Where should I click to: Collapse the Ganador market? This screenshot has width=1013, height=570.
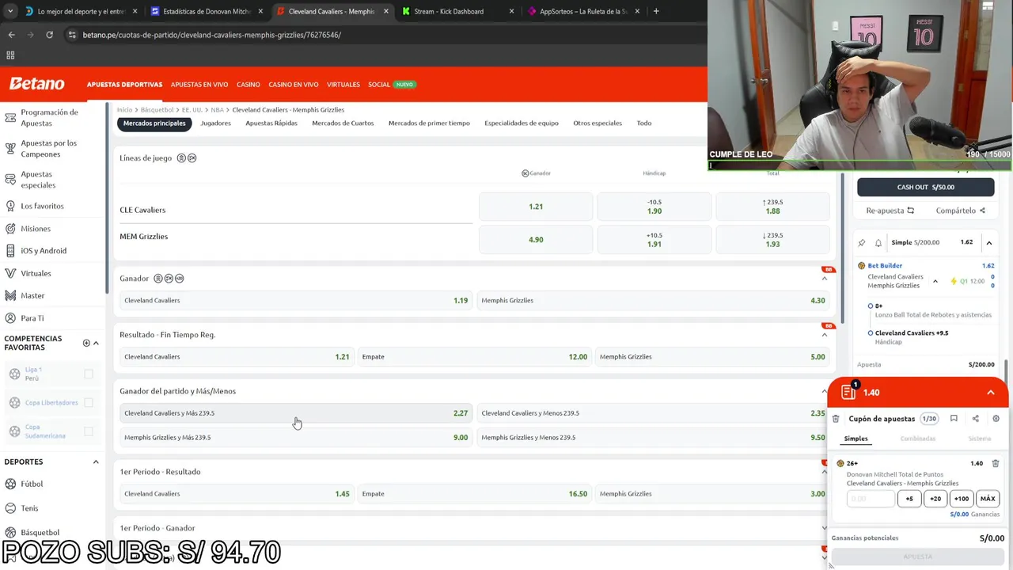pyautogui.click(x=824, y=279)
